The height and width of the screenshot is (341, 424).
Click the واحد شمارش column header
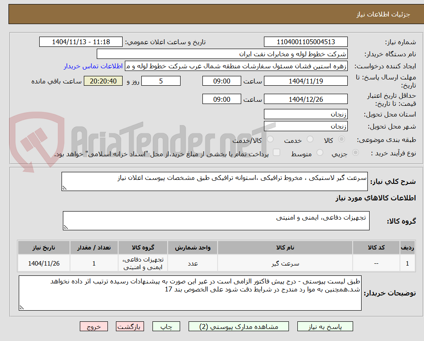click(x=193, y=248)
